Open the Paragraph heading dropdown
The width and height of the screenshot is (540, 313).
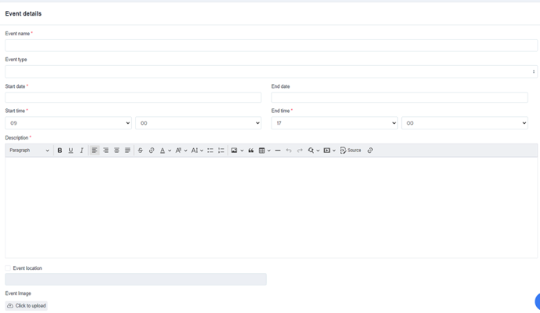pos(29,151)
